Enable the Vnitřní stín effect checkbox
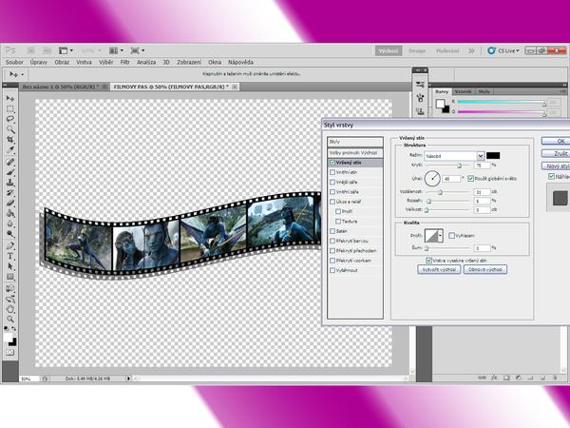 pyautogui.click(x=332, y=173)
